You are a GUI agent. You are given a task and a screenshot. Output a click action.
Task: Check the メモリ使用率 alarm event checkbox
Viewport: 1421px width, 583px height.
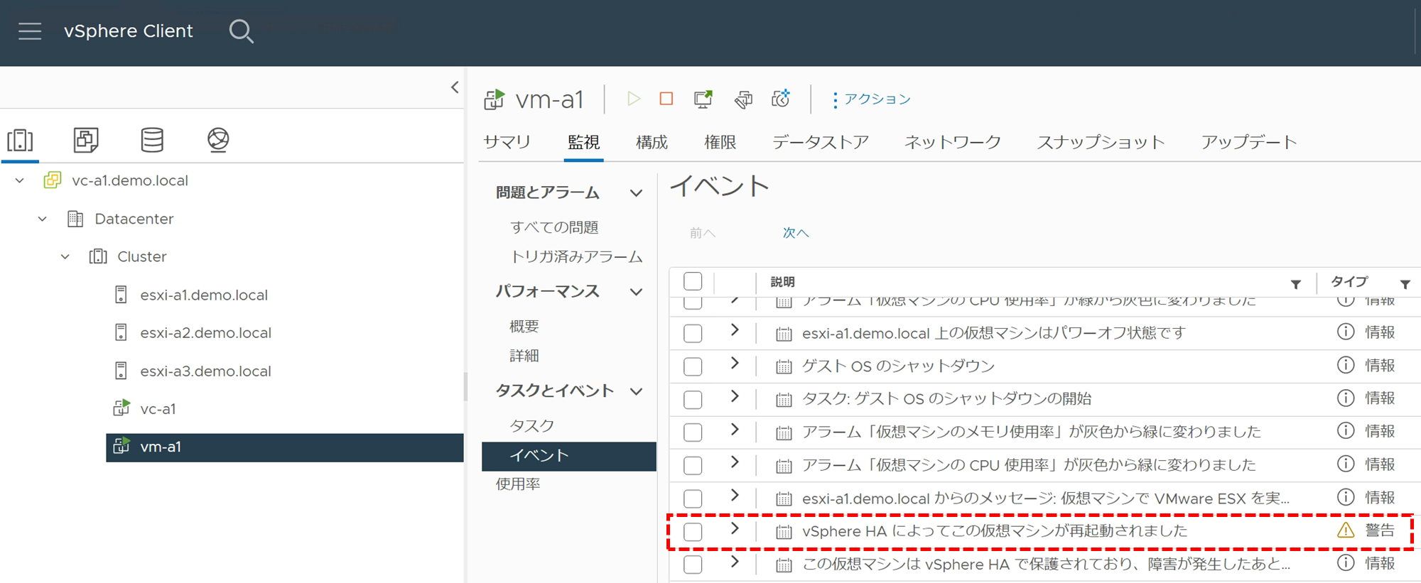coord(693,432)
